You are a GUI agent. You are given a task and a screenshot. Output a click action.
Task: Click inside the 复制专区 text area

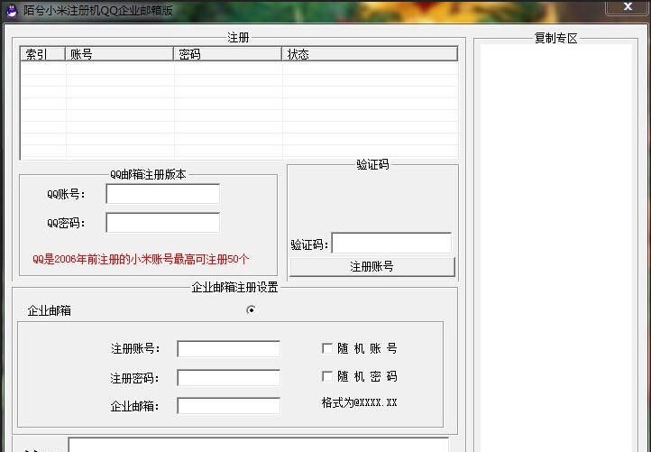(x=556, y=247)
